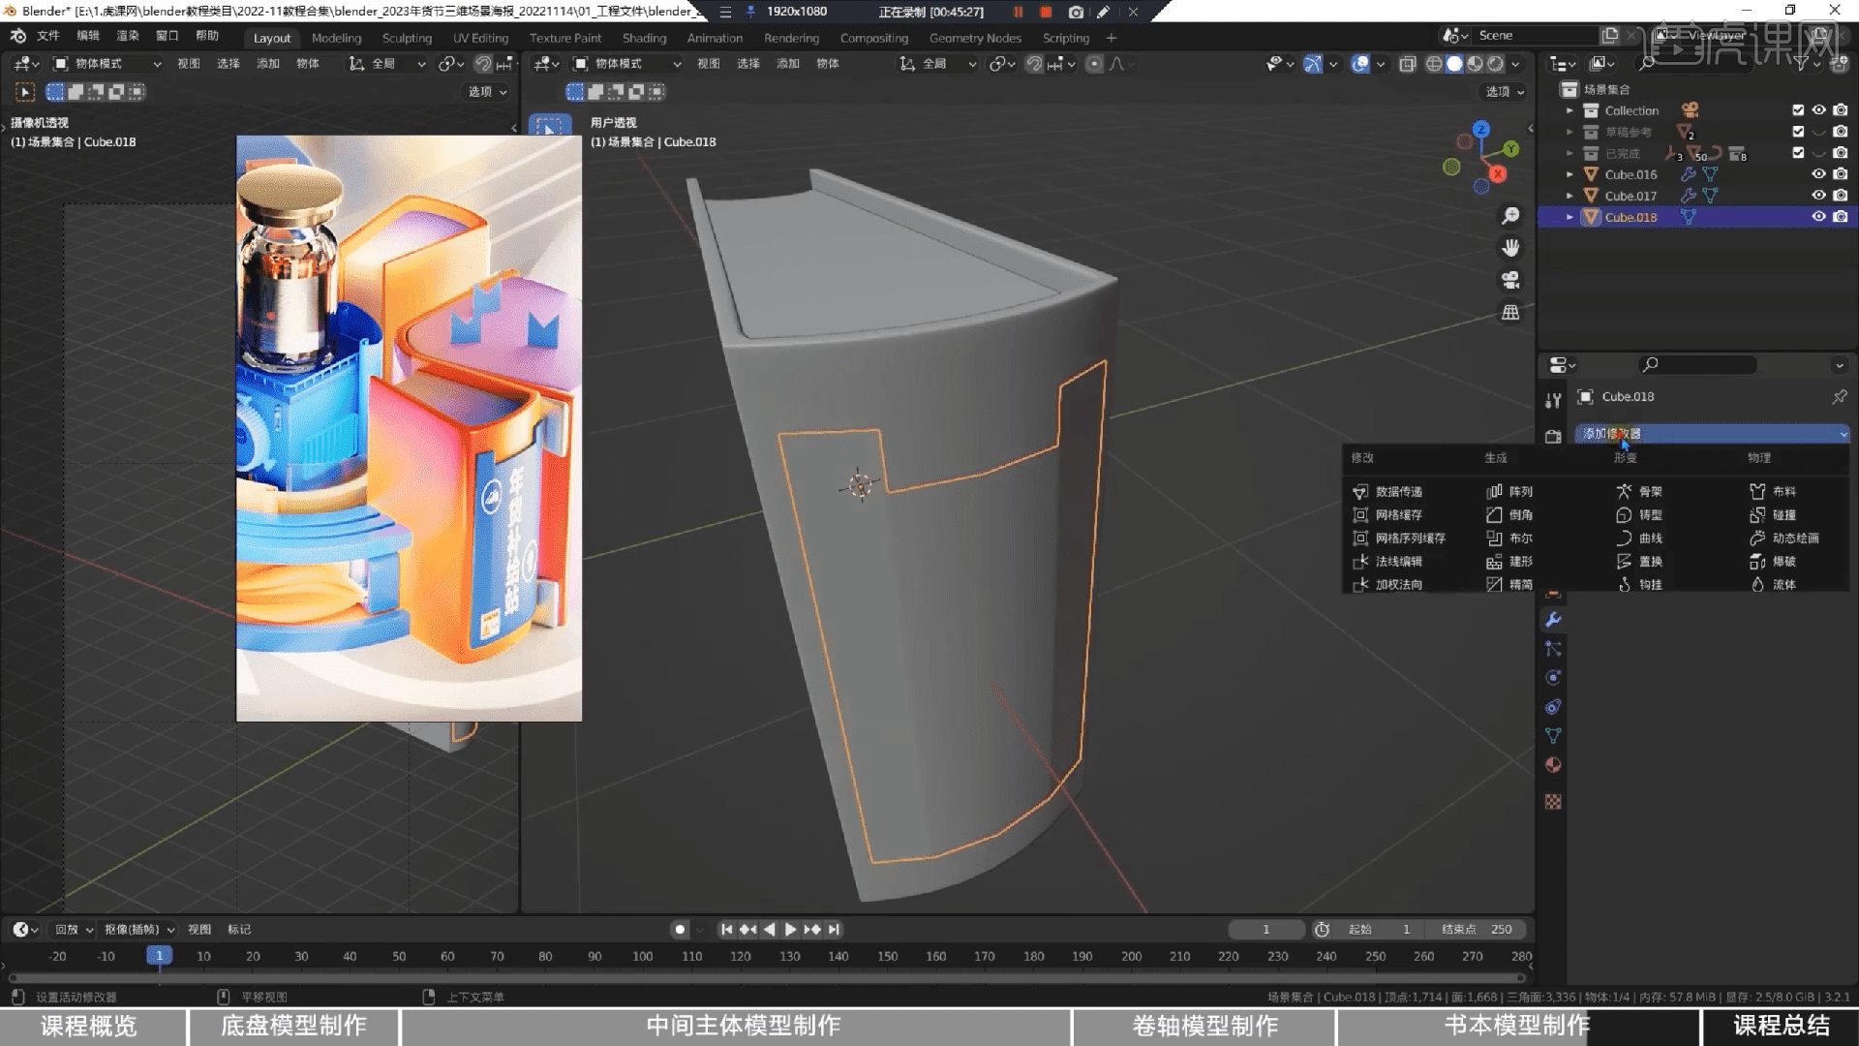Viewport: 1859px width, 1046px height.
Task: Open the Physics properties tab
Action: pyautogui.click(x=1553, y=678)
